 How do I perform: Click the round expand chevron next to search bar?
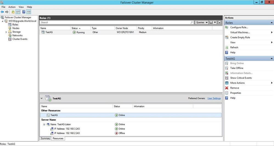(x=219, y=22)
